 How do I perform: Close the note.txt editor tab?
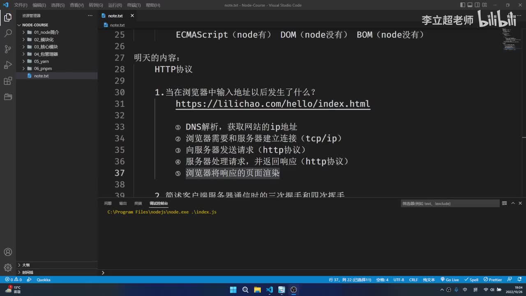click(132, 16)
